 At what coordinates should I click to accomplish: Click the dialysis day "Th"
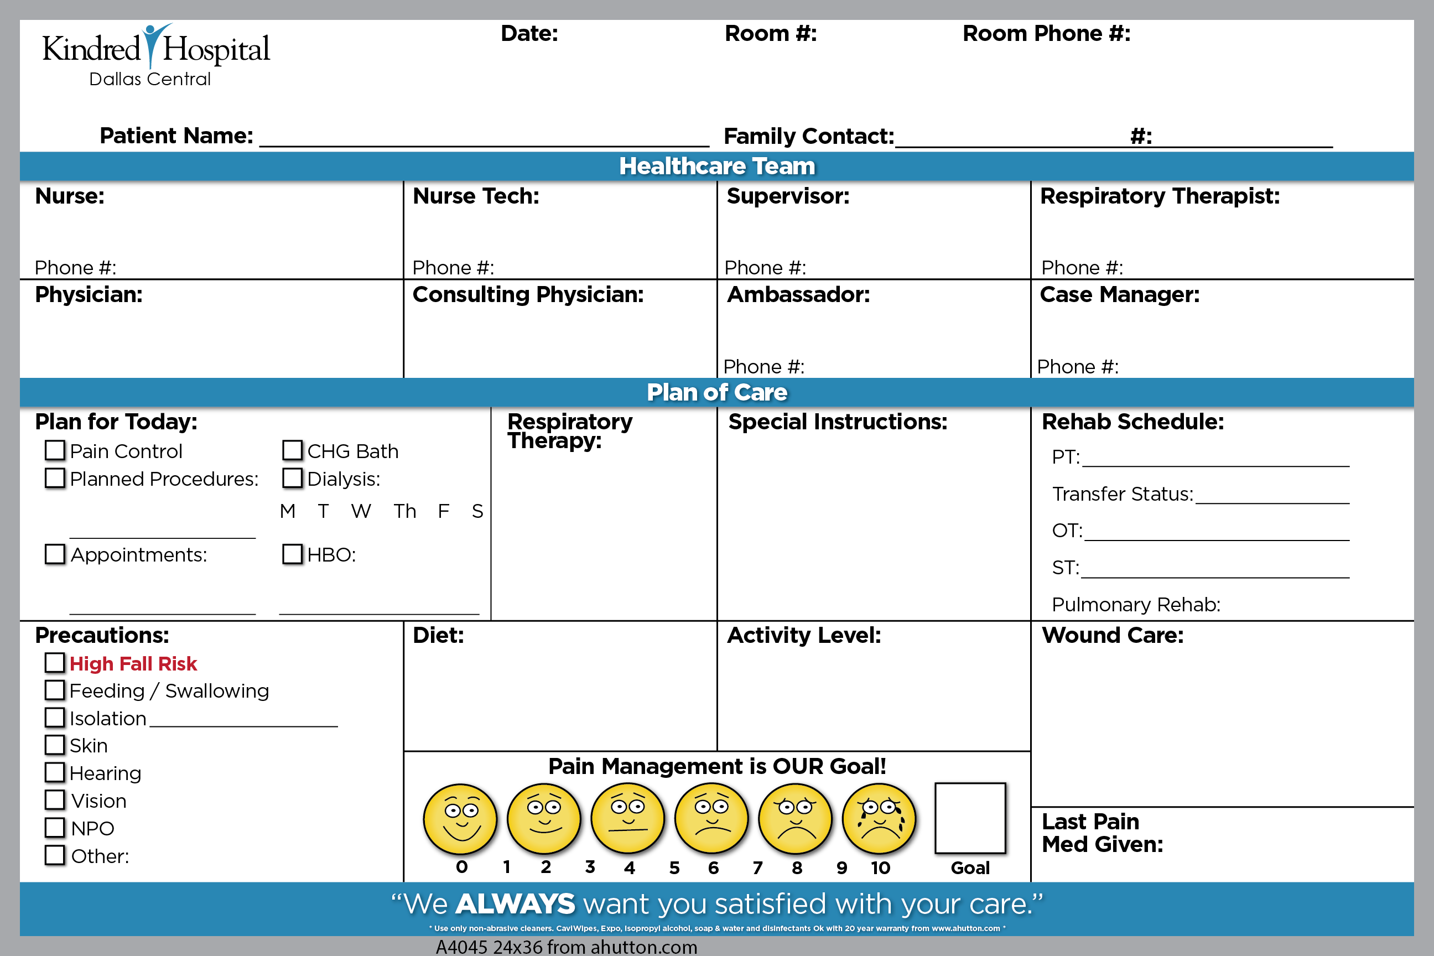[405, 511]
